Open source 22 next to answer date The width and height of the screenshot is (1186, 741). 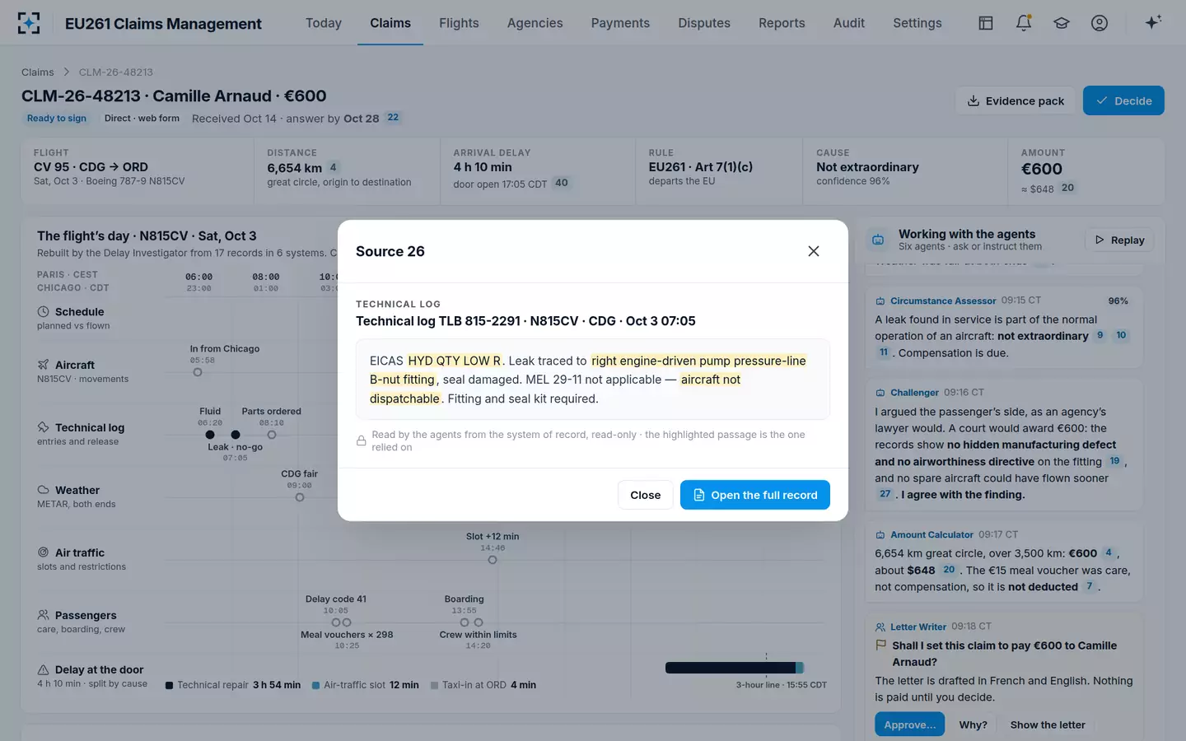tap(393, 118)
